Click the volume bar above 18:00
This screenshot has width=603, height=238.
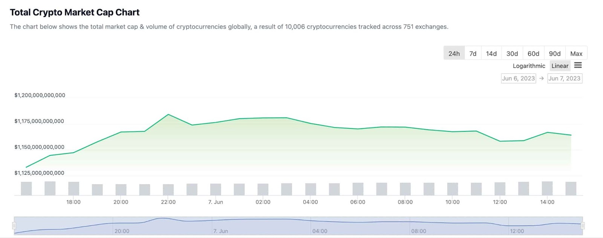pos(73,188)
